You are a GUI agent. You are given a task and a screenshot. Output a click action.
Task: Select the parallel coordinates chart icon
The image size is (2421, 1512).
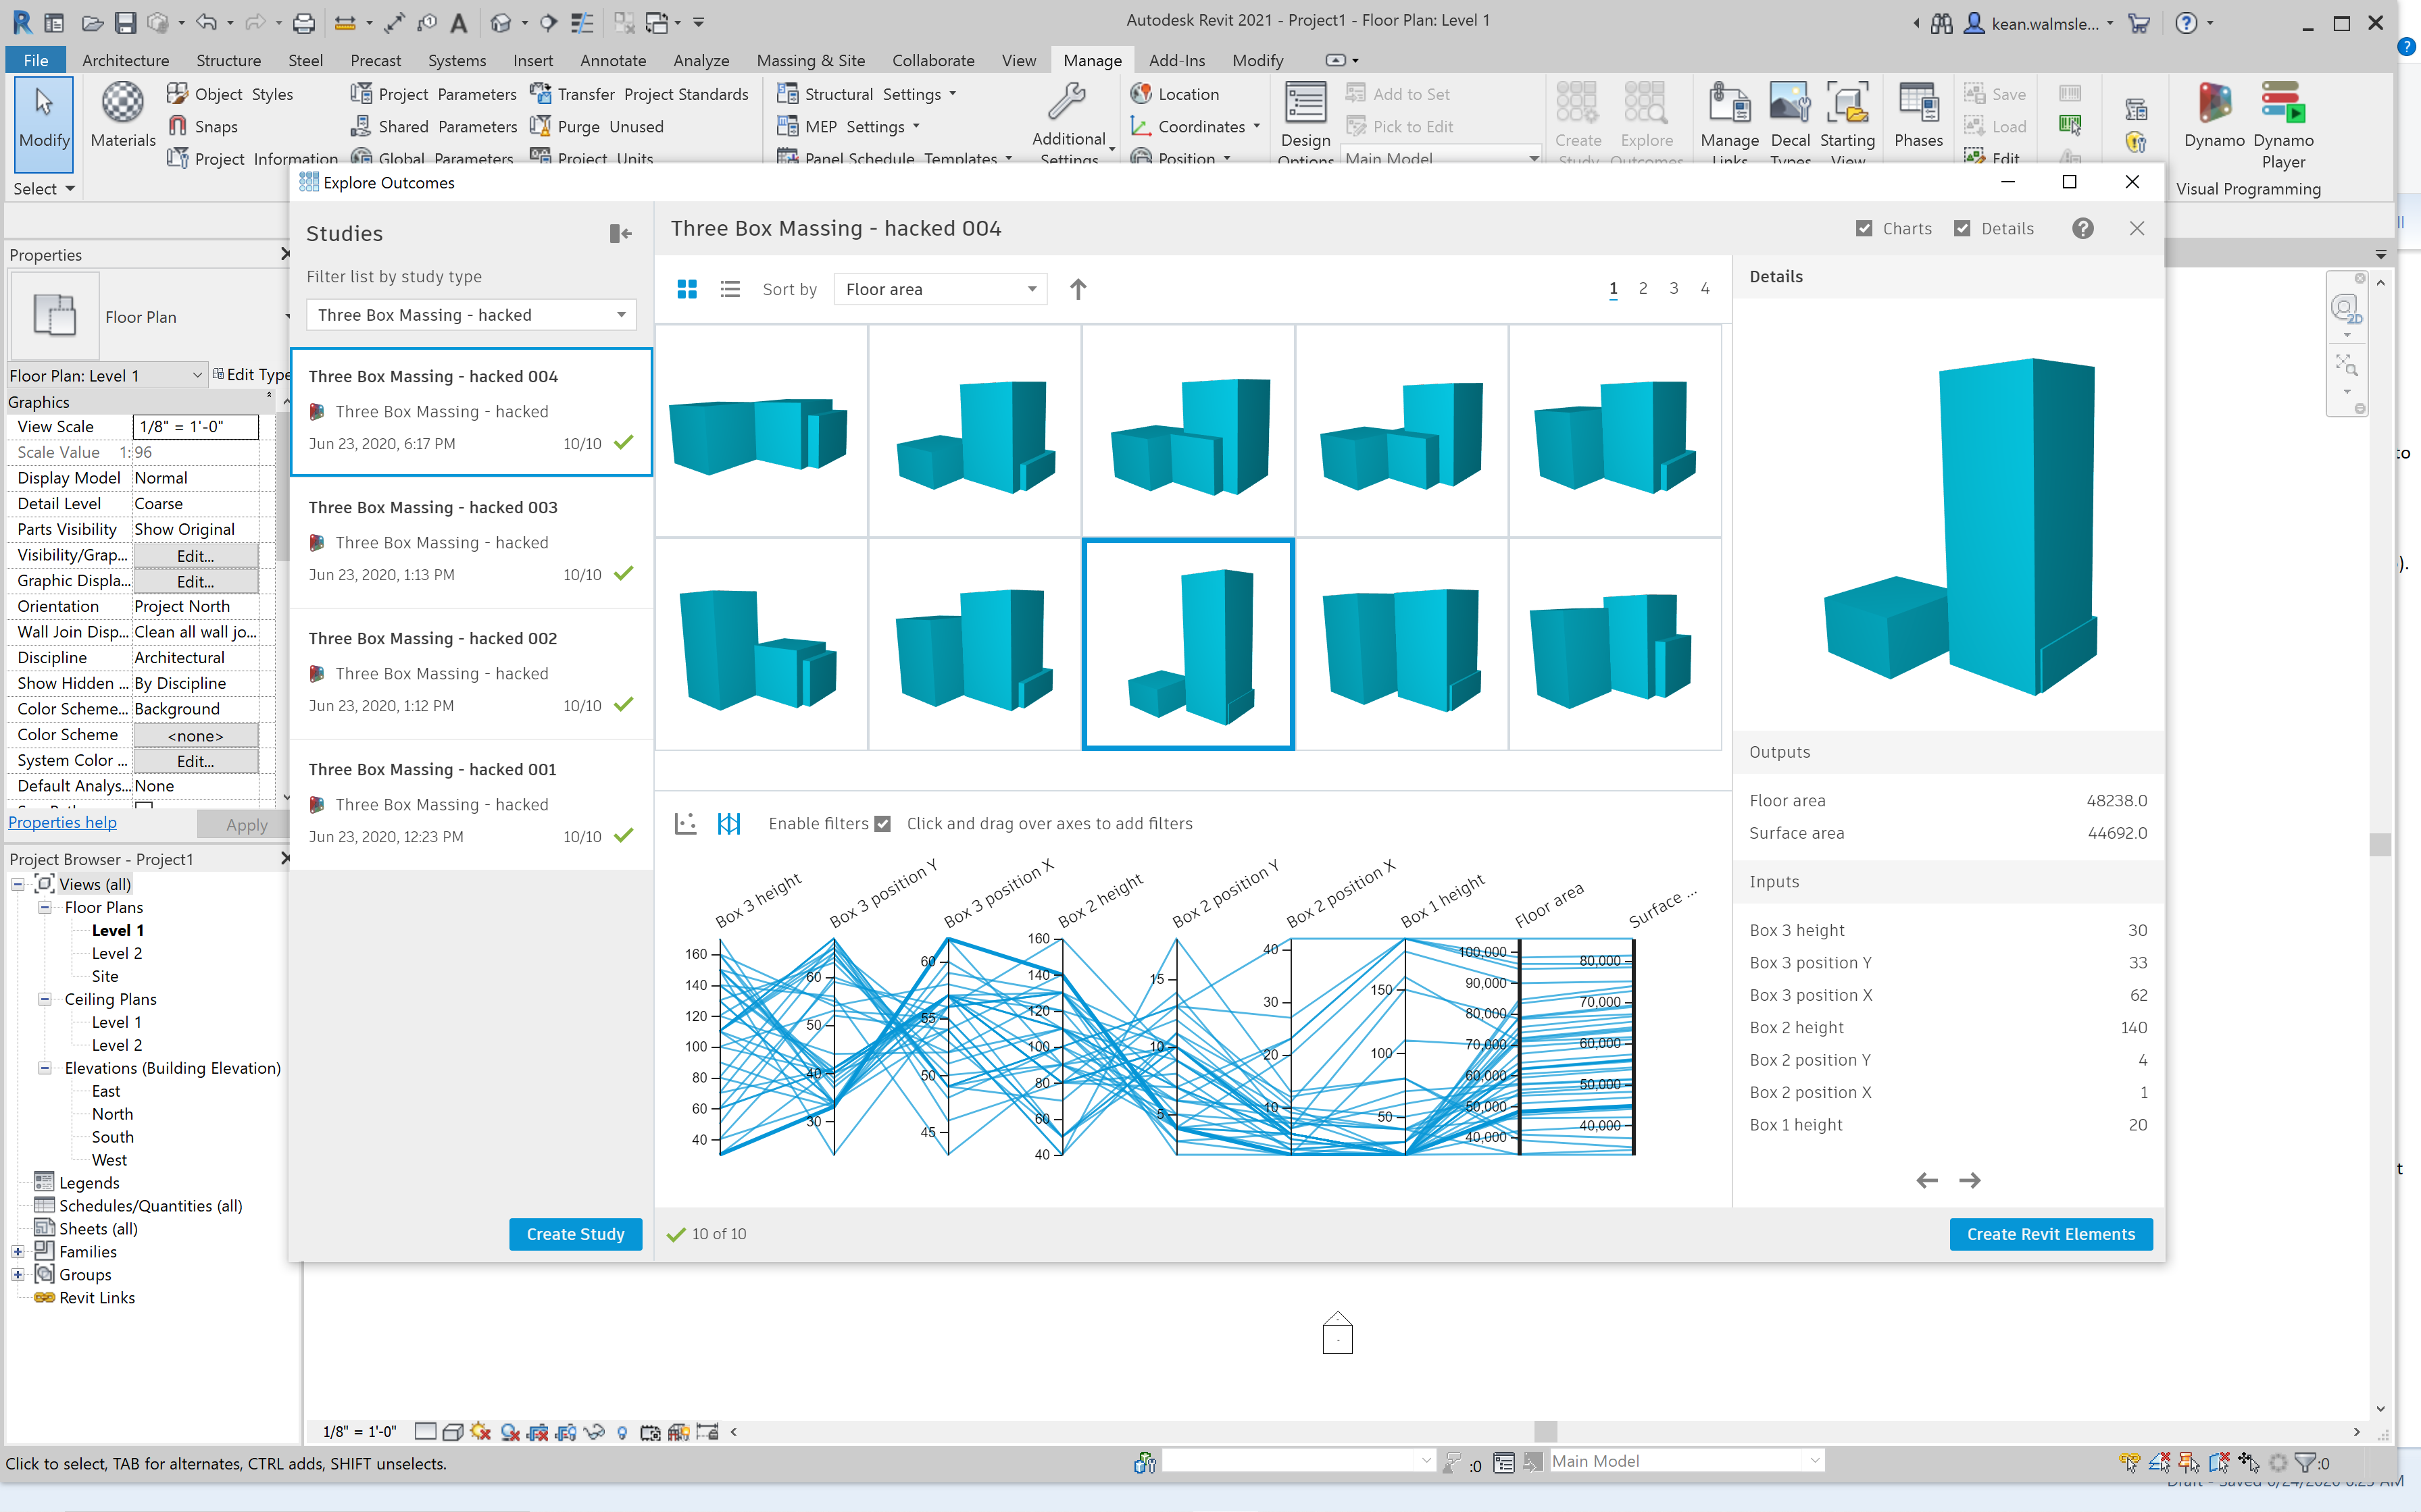729,823
